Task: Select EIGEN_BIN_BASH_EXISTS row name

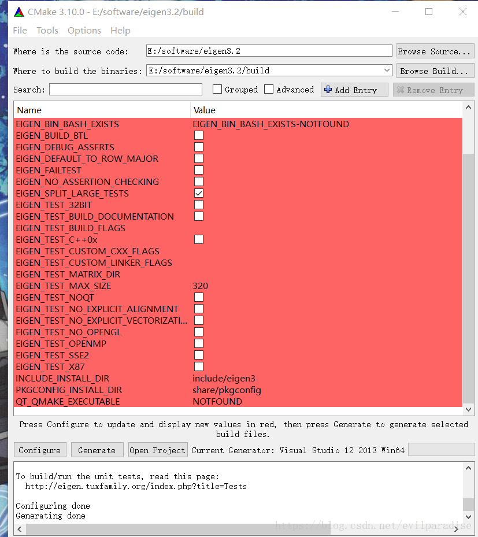Action: coord(68,124)
